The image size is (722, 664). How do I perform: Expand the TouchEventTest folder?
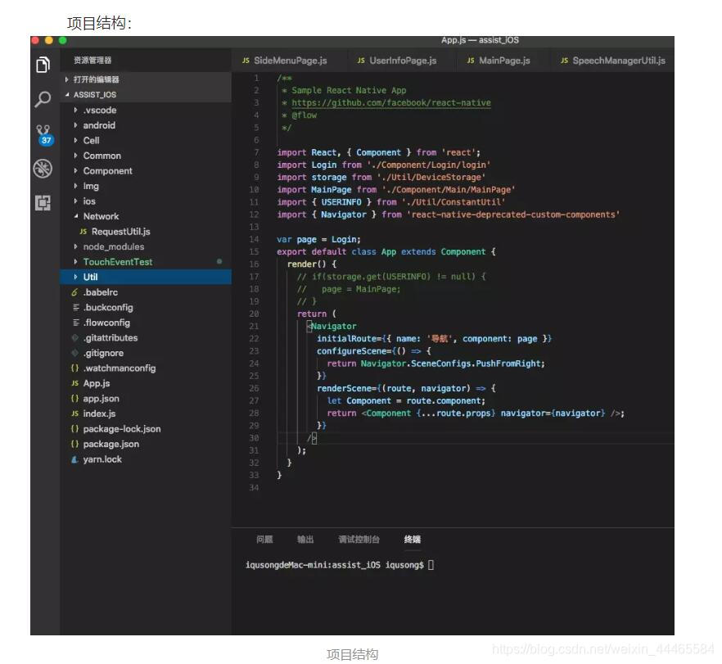pos(76,261)
